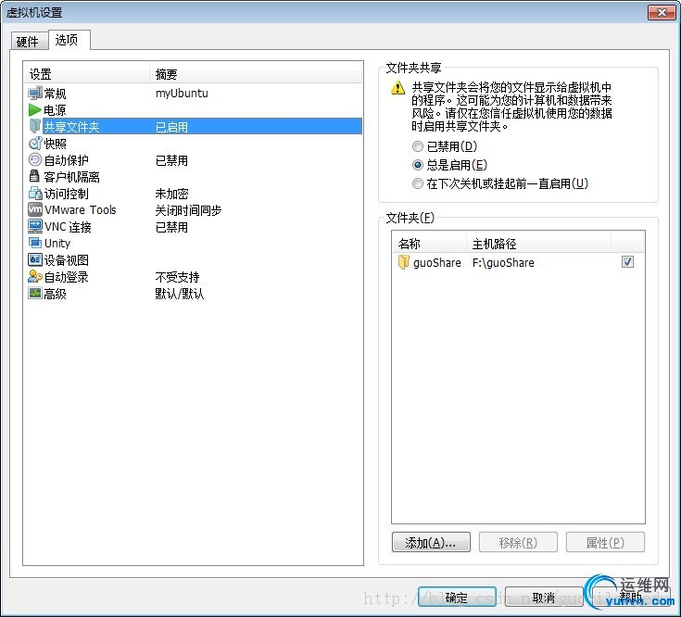Select the 设备视图 settings row
The image size is (681, 617).
194,259
